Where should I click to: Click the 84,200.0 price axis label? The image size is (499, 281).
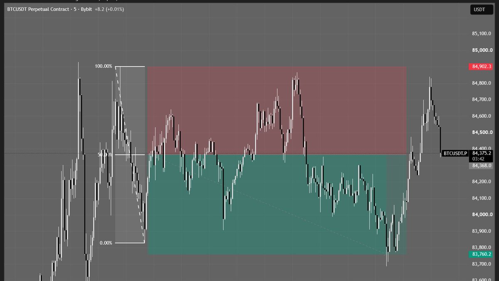482,182
